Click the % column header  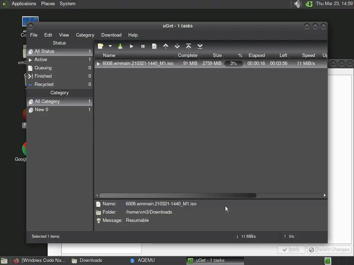coord(234,56)
